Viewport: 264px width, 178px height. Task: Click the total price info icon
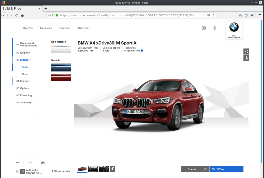click(x=142, y=51)
